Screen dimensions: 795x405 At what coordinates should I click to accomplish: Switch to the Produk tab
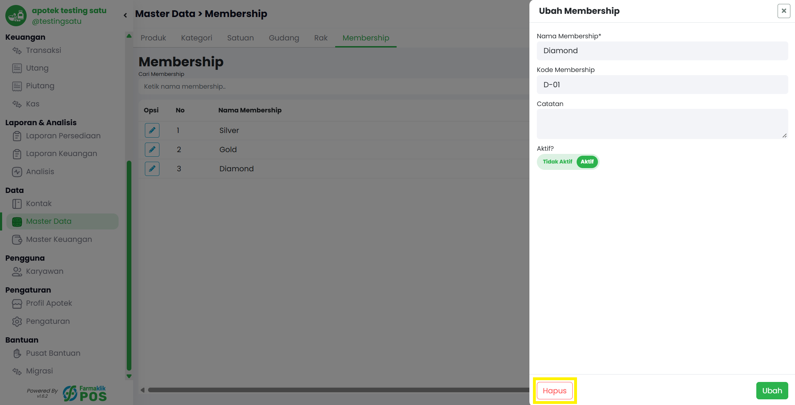[x=153, y=38]
